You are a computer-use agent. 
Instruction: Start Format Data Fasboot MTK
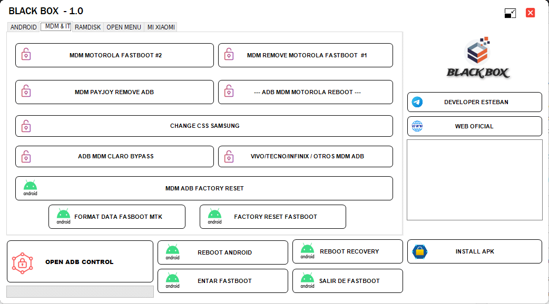[118, 217]
